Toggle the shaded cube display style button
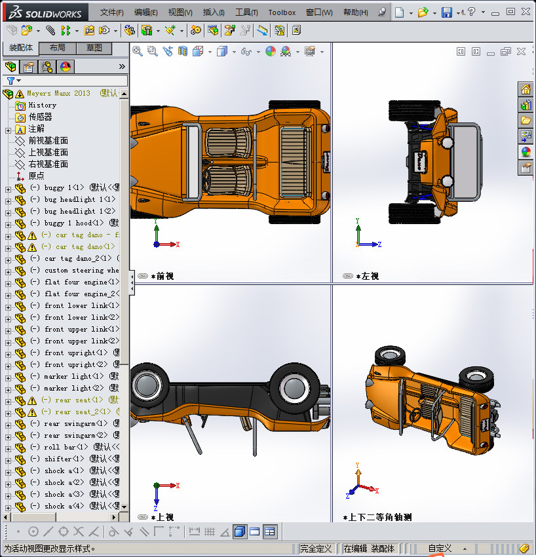The width and height of the screenshot is (536, 557). pyautogui.click(x=240, y=531)
